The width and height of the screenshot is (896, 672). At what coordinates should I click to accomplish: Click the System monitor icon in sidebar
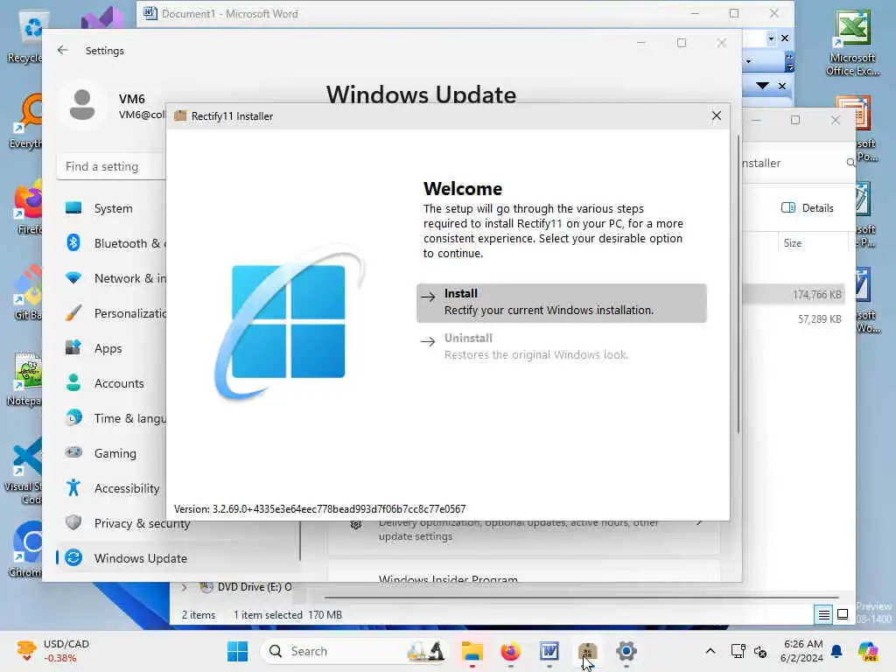(x=73, y=208)
